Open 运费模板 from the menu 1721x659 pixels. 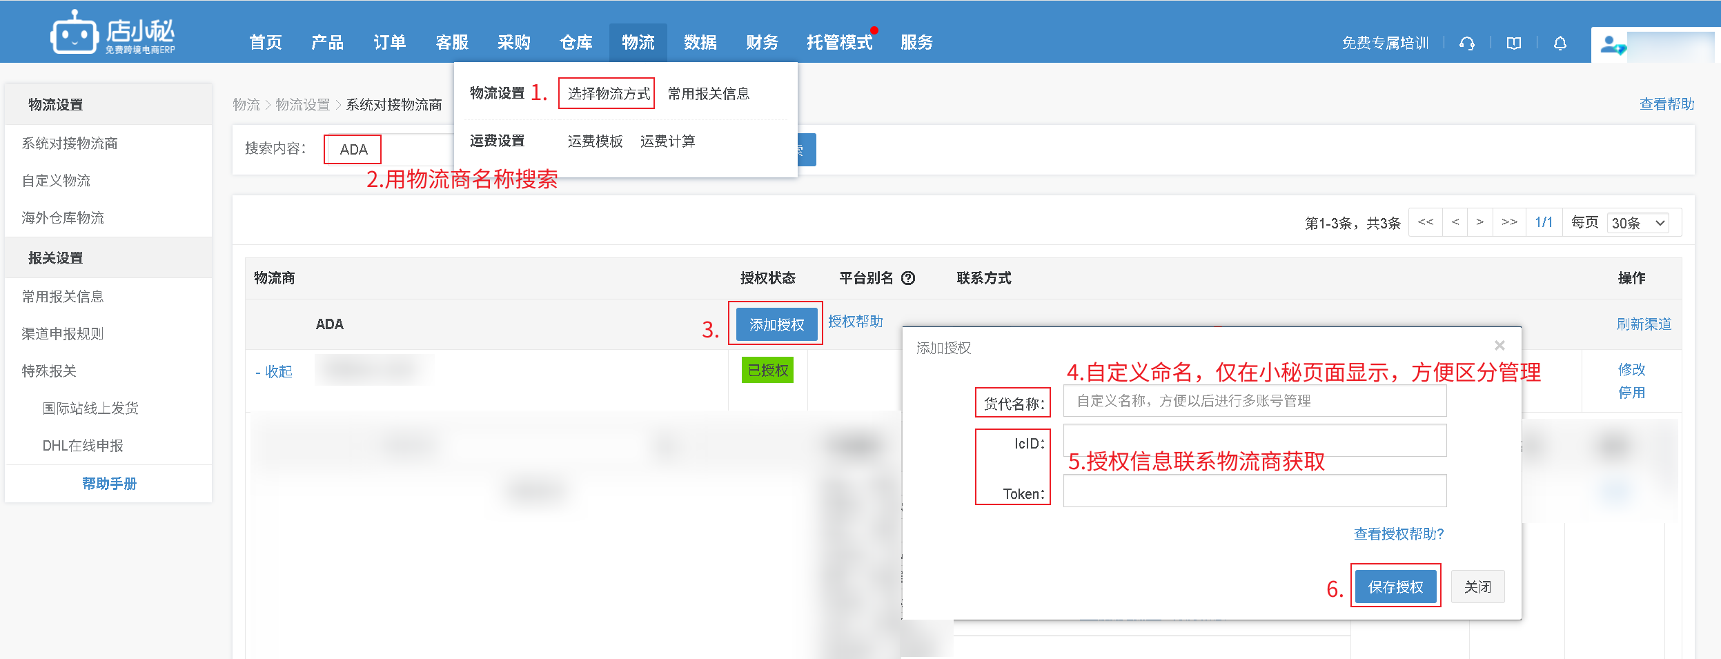pos(595,141)
